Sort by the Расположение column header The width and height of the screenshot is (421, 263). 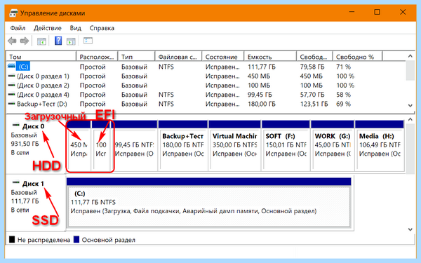[97, 57]
